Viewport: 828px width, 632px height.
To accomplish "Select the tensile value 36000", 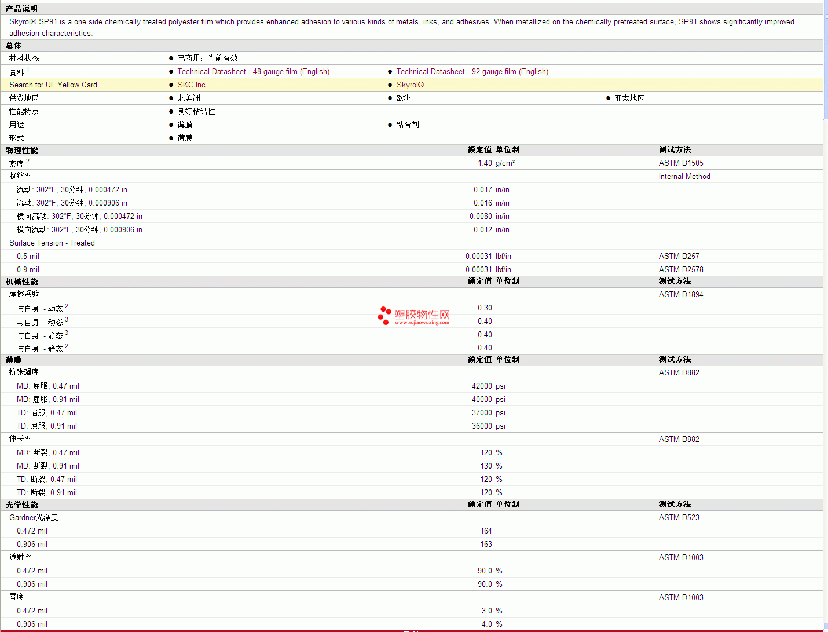I will click(482, 426).
